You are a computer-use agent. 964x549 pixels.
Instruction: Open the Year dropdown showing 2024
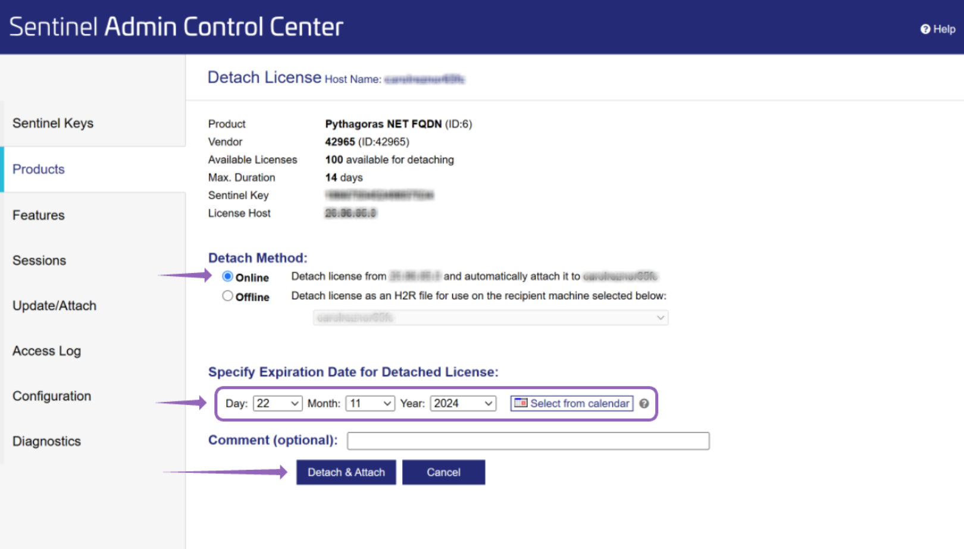click(x=464, y=403)
